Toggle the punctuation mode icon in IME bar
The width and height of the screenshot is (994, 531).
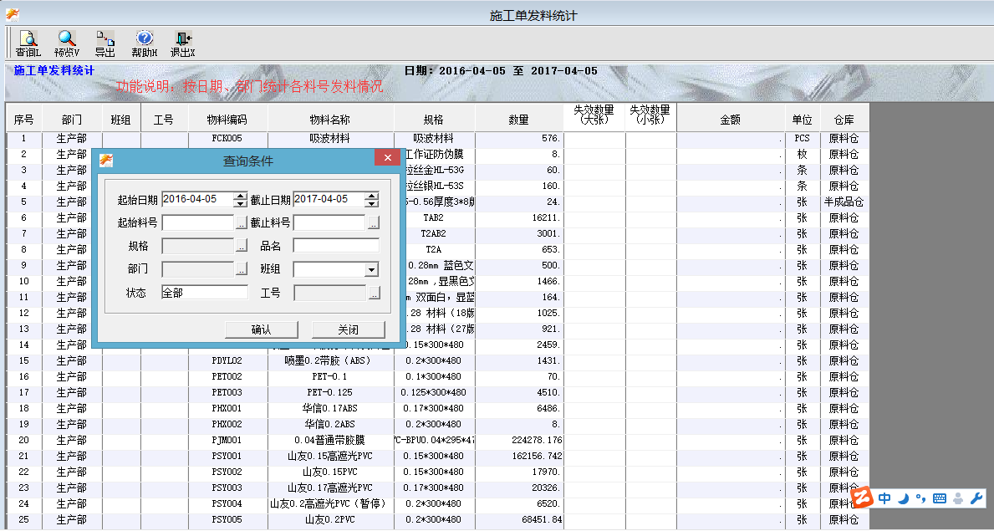tap(920, 498)
